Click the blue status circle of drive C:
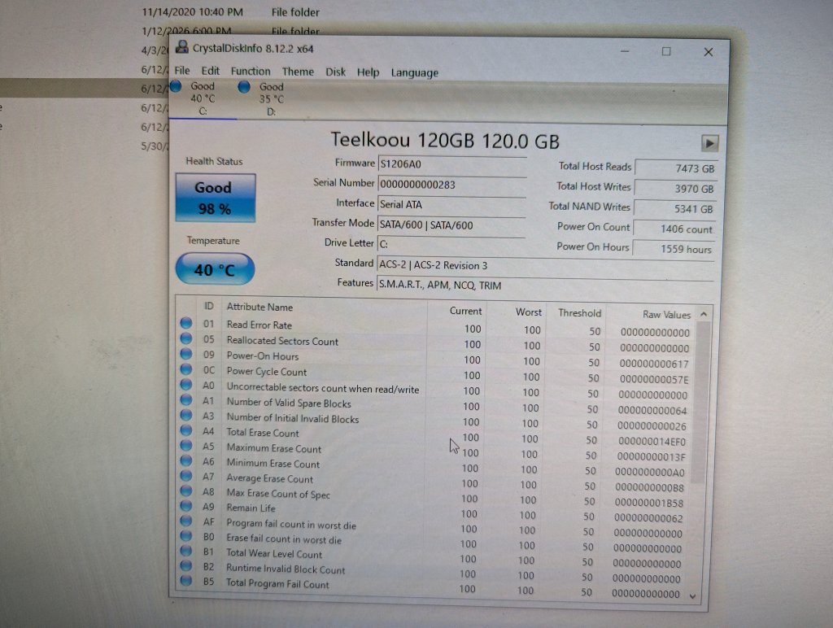This screenshot has width=833, height=628. pos(176,86)
